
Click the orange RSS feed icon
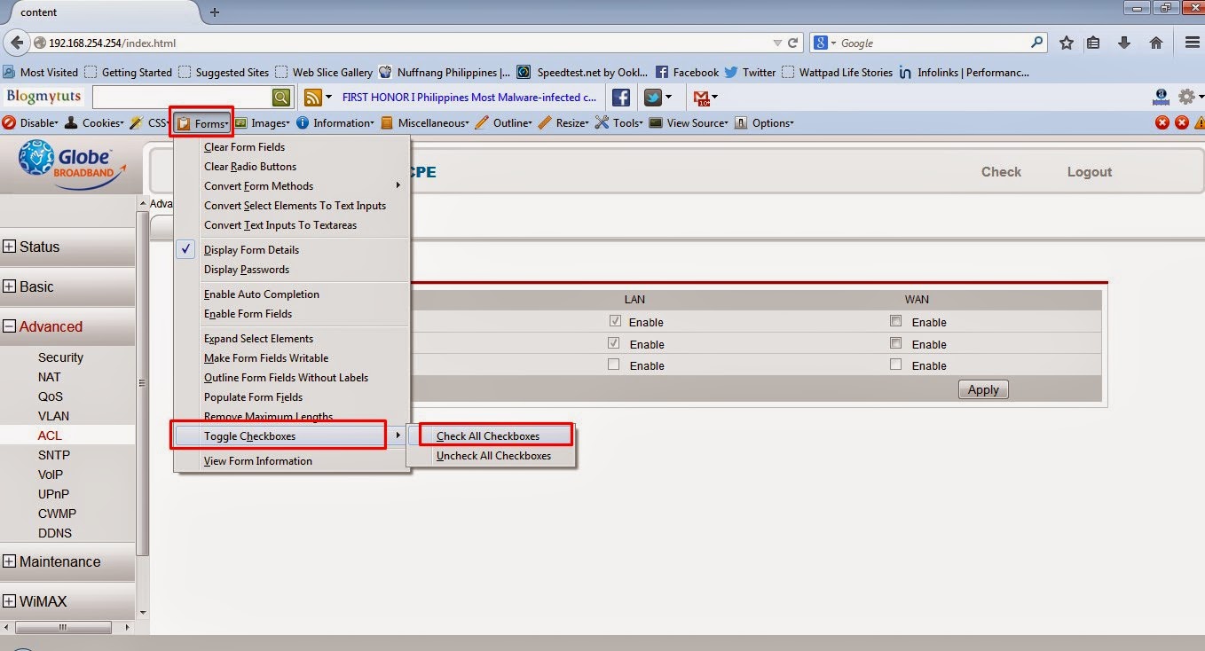pyautogui.click(x=312, y=97)
